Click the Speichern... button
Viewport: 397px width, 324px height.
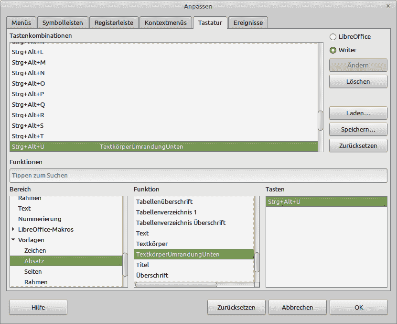coord(358,130)
